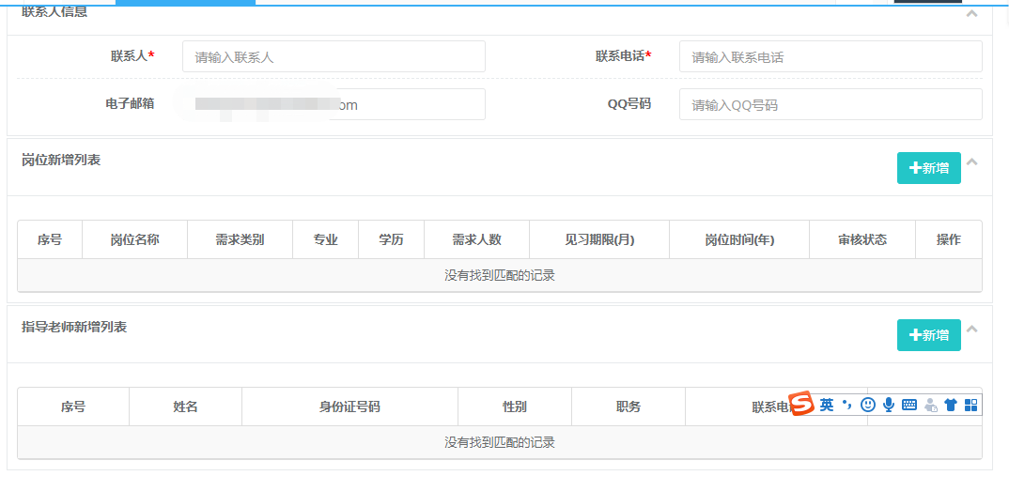The height and width of the screenshot is (491, 1009).
Task: Toggle Sogou punctuation mode
Action: pyautogui.click(x=846, y=405)
